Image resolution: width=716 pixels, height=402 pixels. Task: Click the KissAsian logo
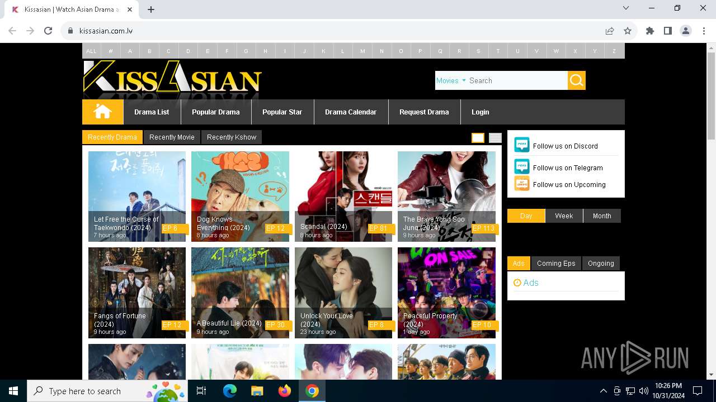(172, 77)
